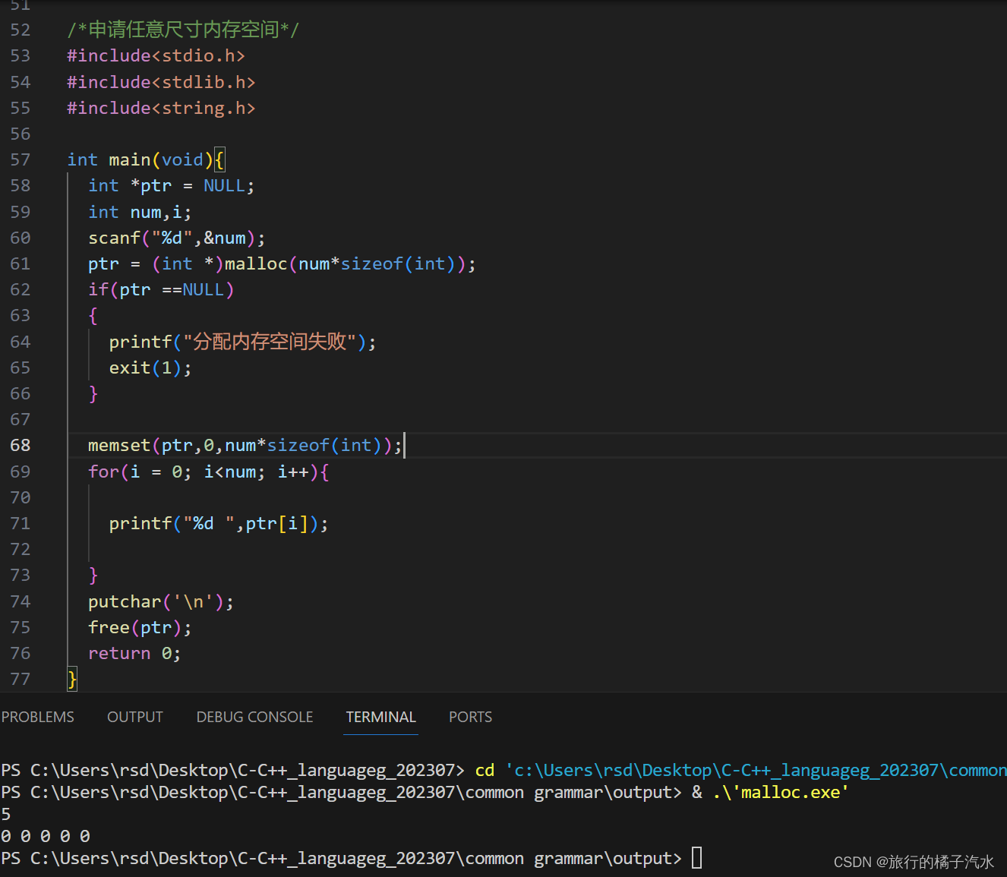1007x877 pixels.
Task: Switch to the PORTS tab
Action: (x=470, y=717)
